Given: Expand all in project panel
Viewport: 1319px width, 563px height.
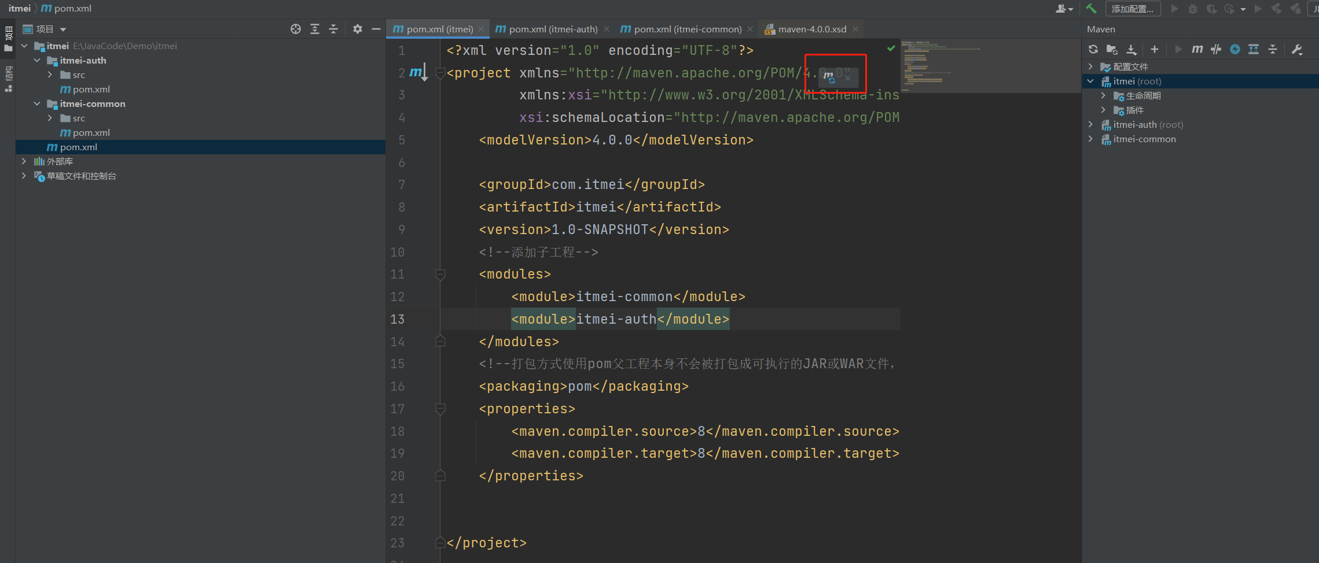Looking at the screenshot, I should (315, 29).
